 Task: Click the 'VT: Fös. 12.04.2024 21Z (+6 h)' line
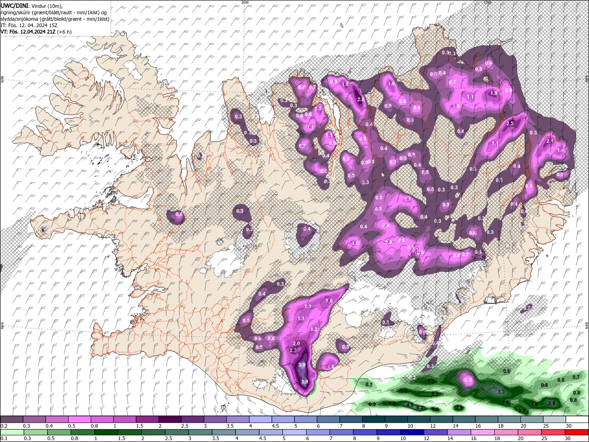pyautogui.click(x=36, y=32)
